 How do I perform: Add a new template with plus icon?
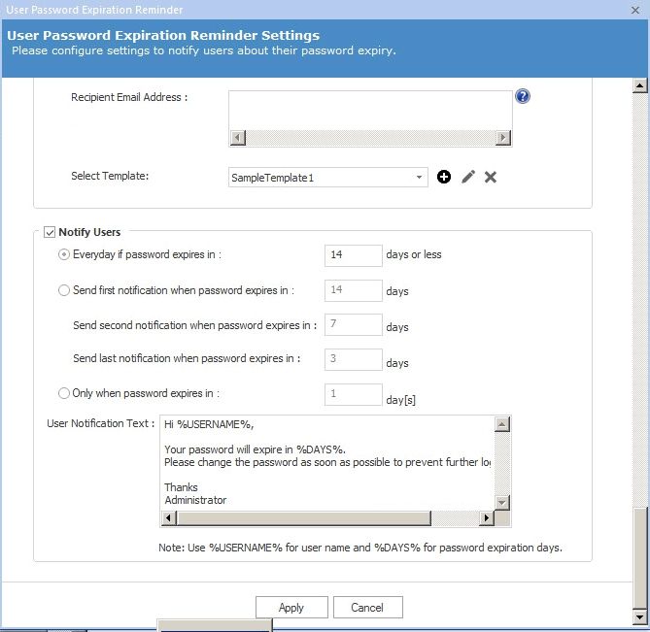[x=444, y=177]
